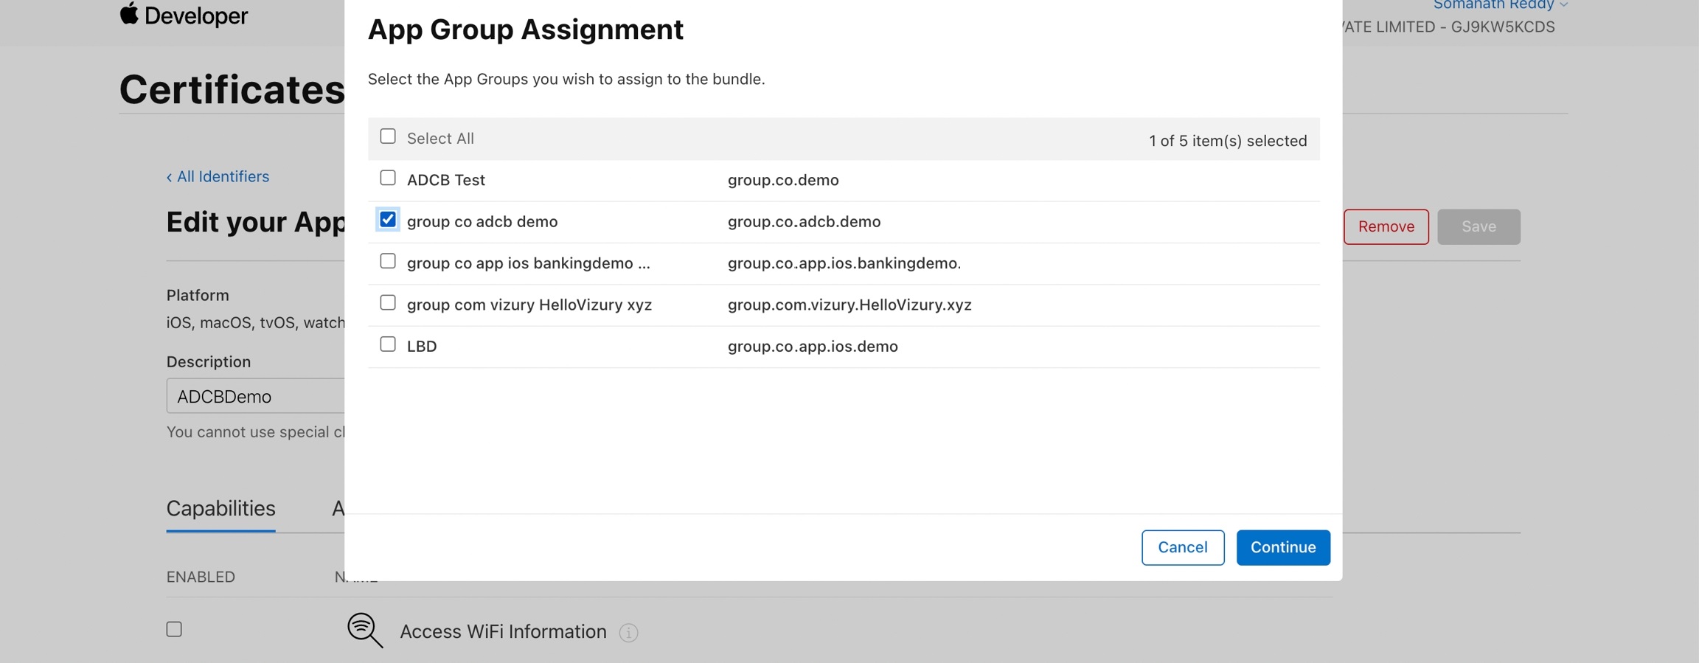Click the Apple Developer logo
Screen dimensions: 1699x663
click(184, 15)
